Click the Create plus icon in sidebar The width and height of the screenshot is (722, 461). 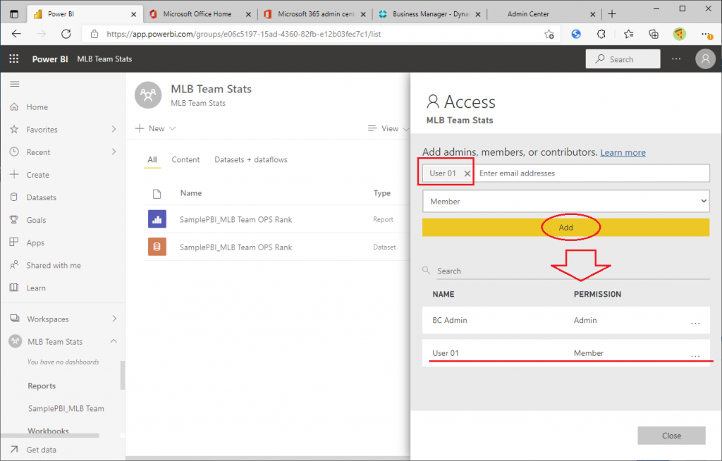14,175
